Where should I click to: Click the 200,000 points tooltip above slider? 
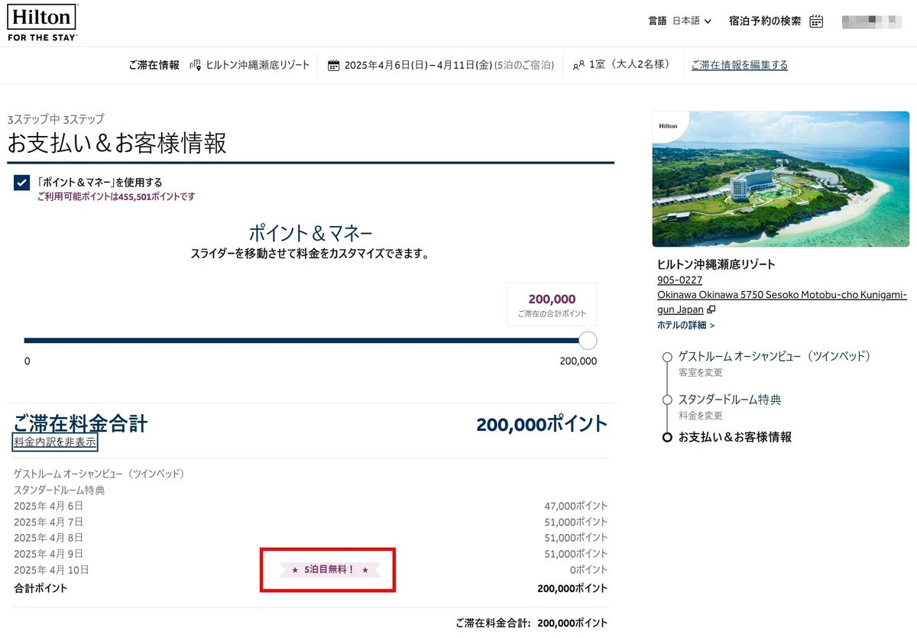[x=552, y=304]
